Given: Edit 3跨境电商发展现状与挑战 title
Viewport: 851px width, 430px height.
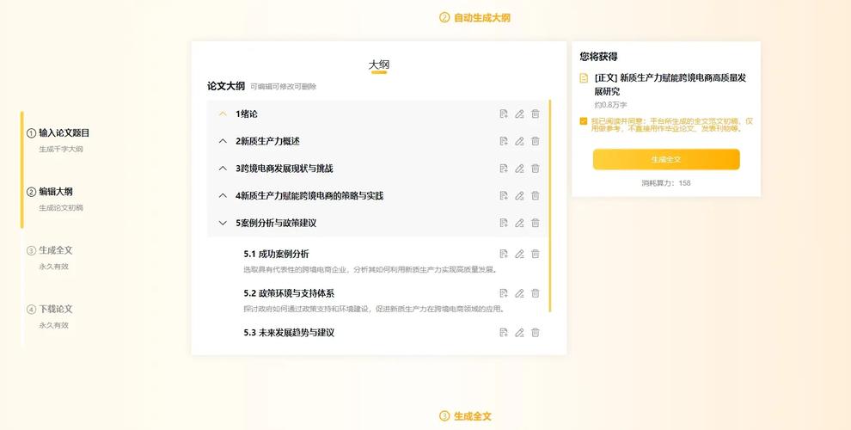Looking at the screenshot, I should pyautogui.click(x=519, y=169).
